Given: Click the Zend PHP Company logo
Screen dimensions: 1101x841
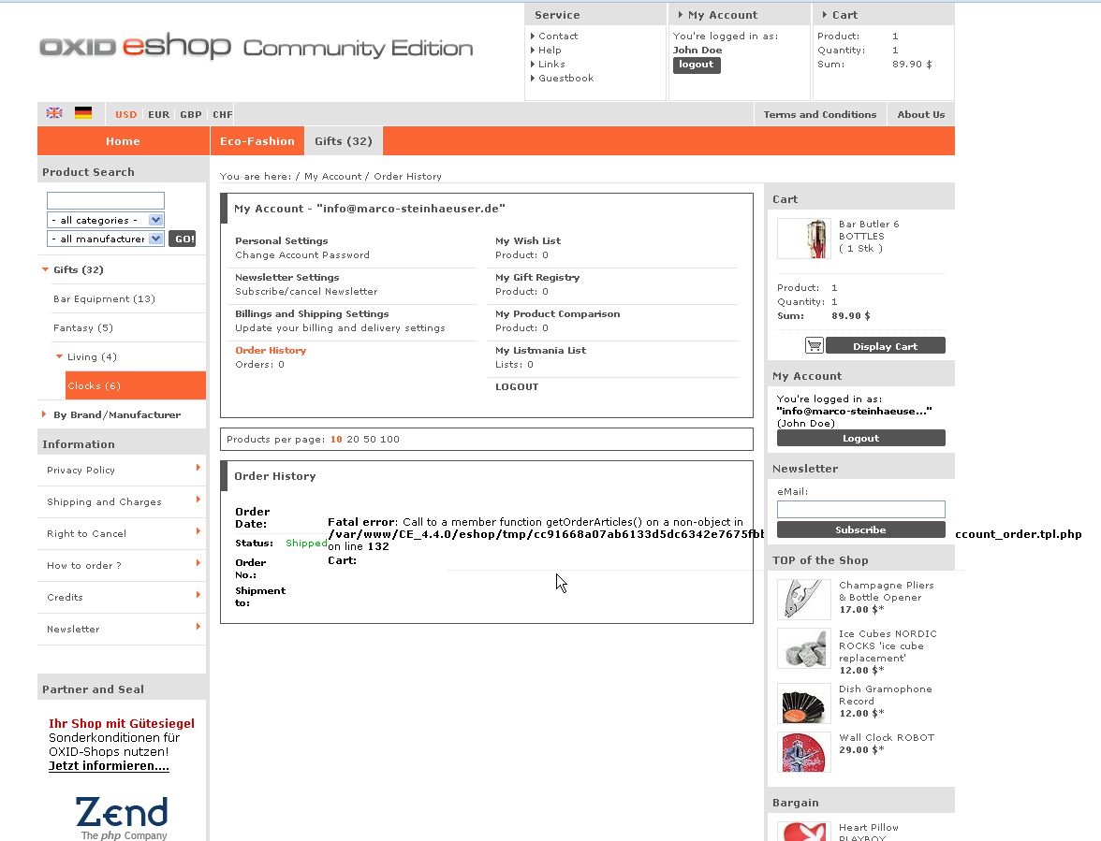Looking at the screenshot, I should tap(122, 817).
